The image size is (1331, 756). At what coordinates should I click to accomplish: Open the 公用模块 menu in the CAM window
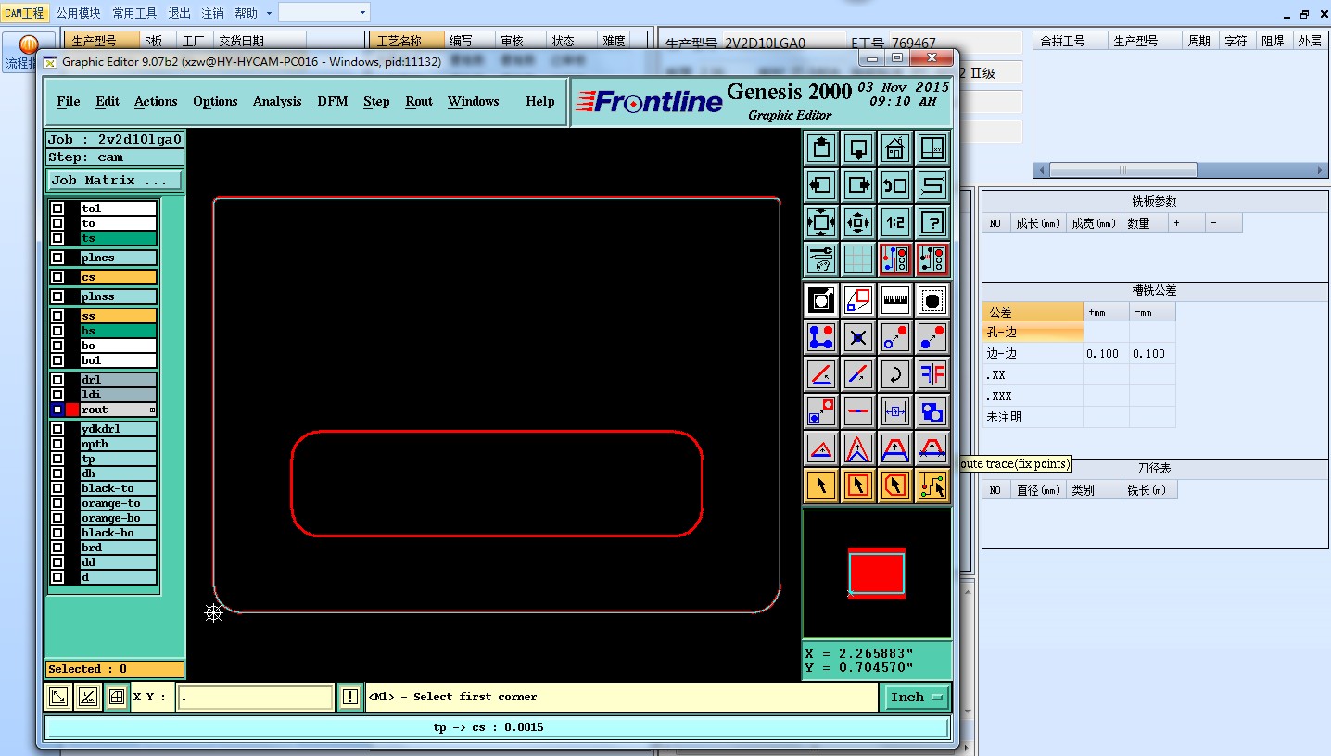point(78,13)
